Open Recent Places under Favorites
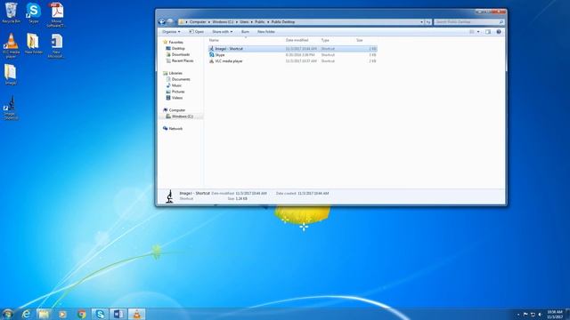The image size is (570, 320). [182, 60]
